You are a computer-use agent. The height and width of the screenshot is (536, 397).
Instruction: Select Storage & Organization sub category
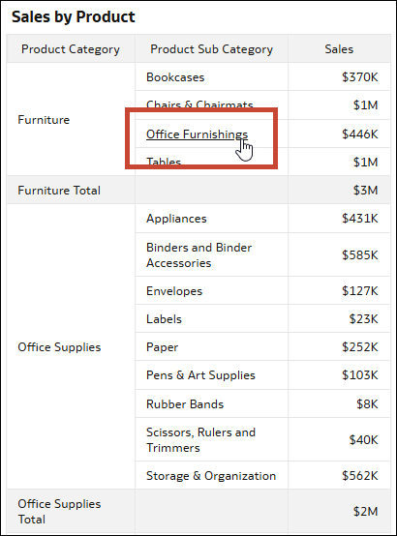(x=211, y=475)
